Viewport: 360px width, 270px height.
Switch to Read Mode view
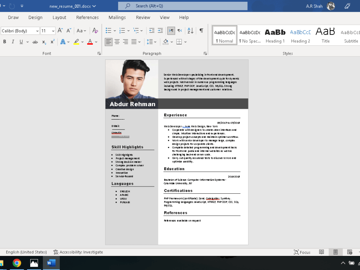tap(321, 252)
